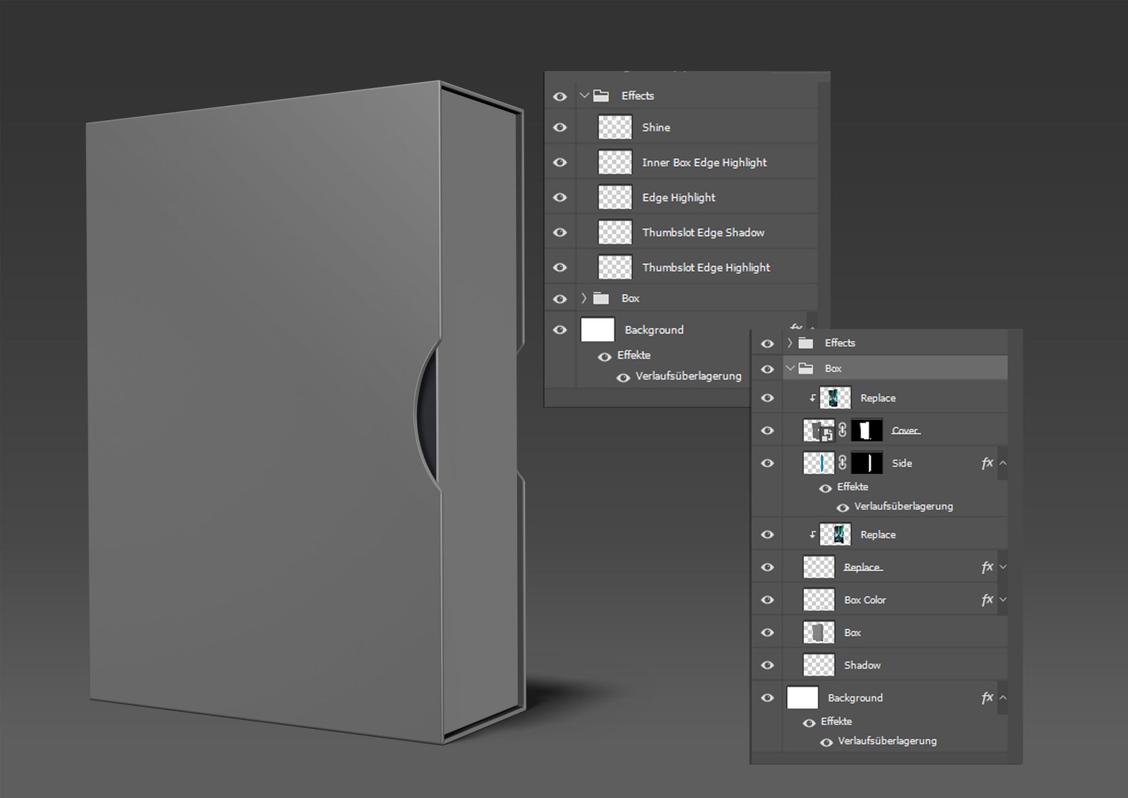The image size is (1128, 798).
Task: Select the layer name Thumbslot Edge Shadow
Action: (x=703, y=232)
